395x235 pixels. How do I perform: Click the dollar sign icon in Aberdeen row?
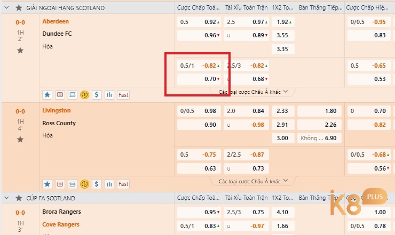97,95
